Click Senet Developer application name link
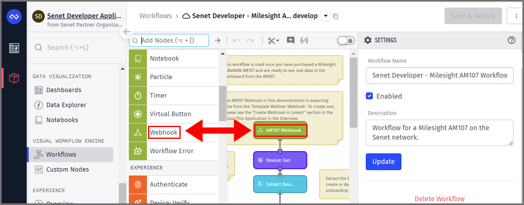The image size is (524, 205). [84, 16]
